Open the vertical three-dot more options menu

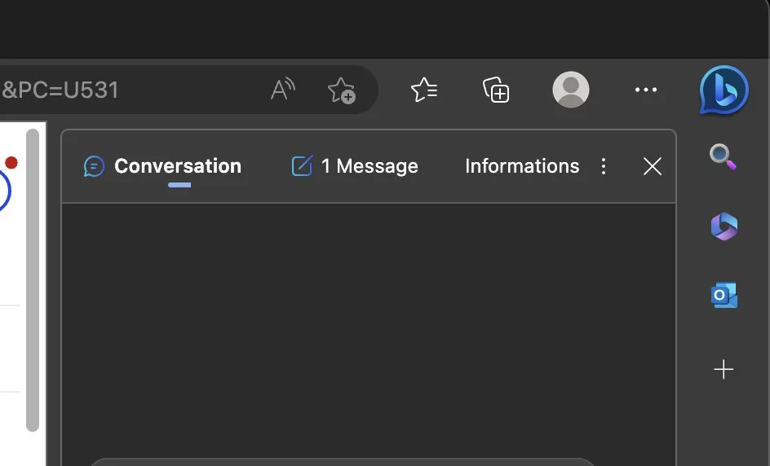pos(604,166)
